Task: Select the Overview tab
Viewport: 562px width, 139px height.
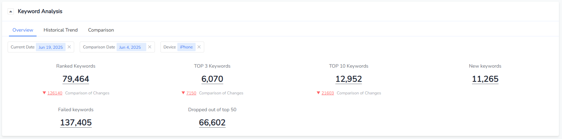Action: pyautogui.click(x=23, y=30)
